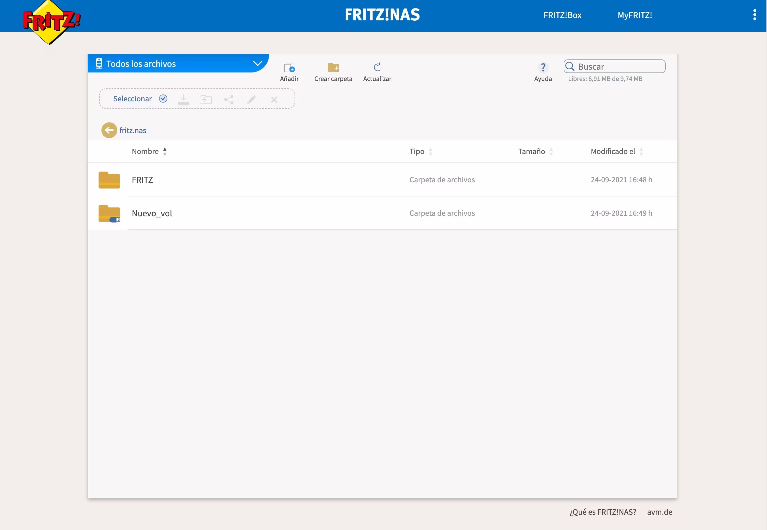Image resolution: width=767 pixels, height=530 pixels.
Task: Click the NAS device icon beside Todos los archivos
Action: tap(99, 63)
